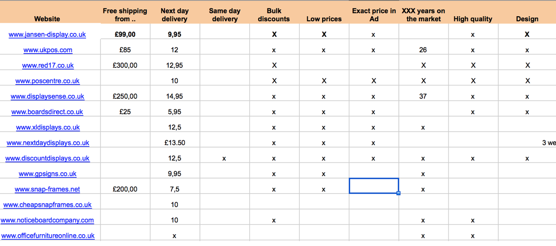This screenshot has width=556, height=246.
Task: Follow the www.snap-frames.net link
Action: click(47, 189)
